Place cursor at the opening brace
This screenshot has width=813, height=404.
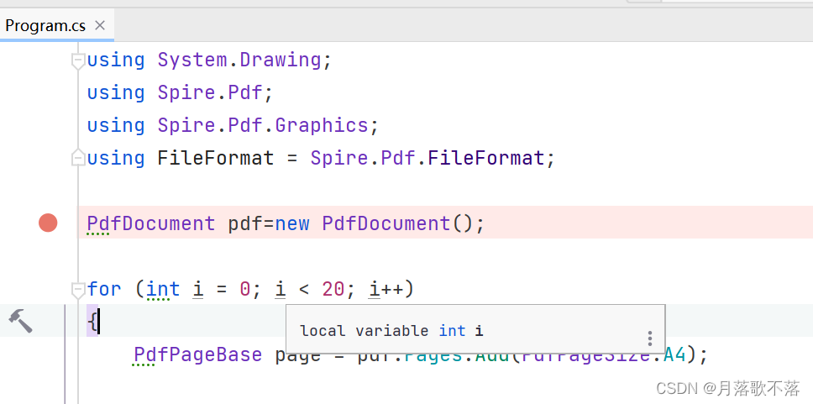(92, 322)
